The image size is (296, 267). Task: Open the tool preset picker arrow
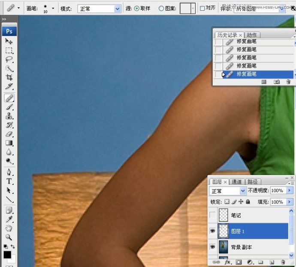click(18, 8)
